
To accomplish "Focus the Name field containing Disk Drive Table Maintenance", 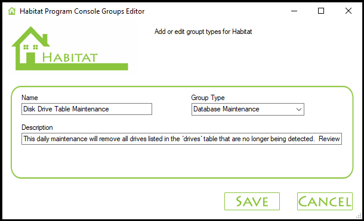I will [x=87, y=109].
